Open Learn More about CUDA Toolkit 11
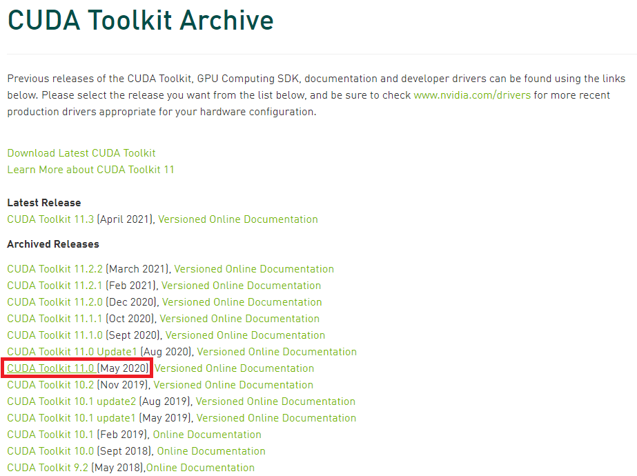Viewport: 637px width, 476px height. (x=90, y=170)
